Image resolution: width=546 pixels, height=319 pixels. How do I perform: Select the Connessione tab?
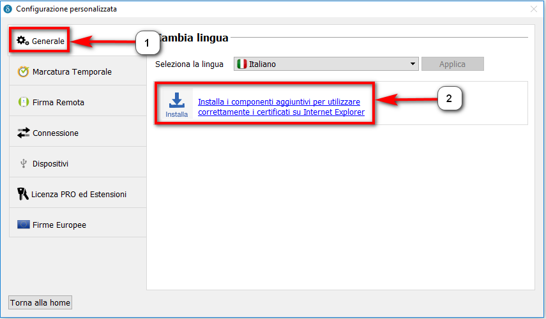(x=78, y=133)
